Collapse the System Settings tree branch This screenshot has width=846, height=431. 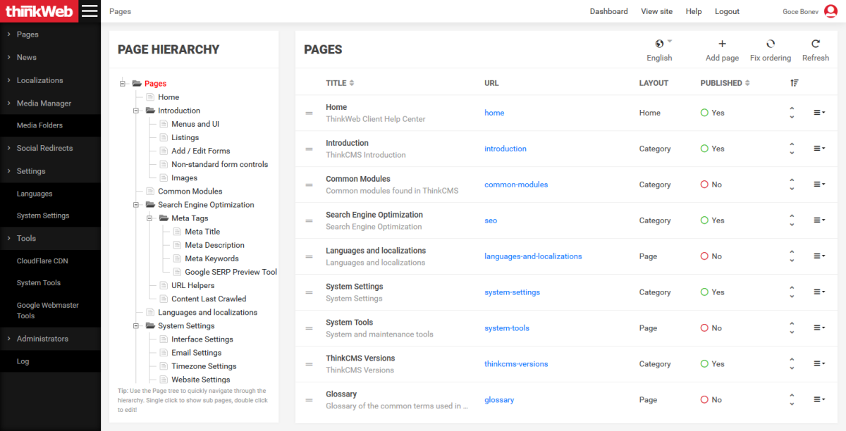coord(136,325)
